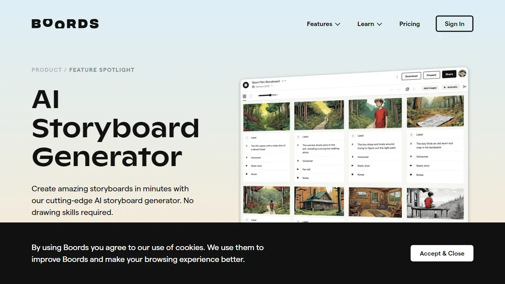This screenshot has height=284, width=505.
Task: Click the Notes icon in frame 3
Action: click(353, 174)
